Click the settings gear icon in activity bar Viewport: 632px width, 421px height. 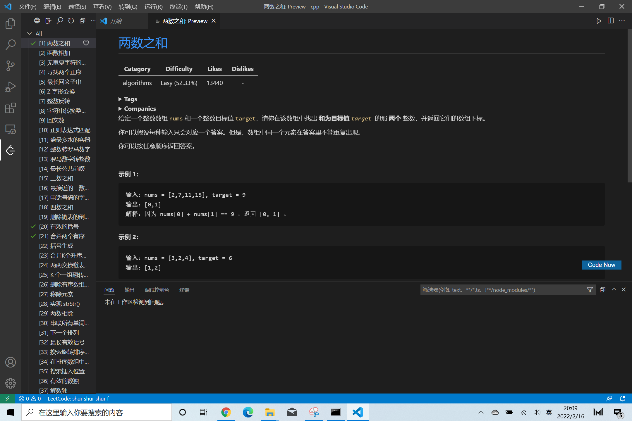[x=10, y=383]
